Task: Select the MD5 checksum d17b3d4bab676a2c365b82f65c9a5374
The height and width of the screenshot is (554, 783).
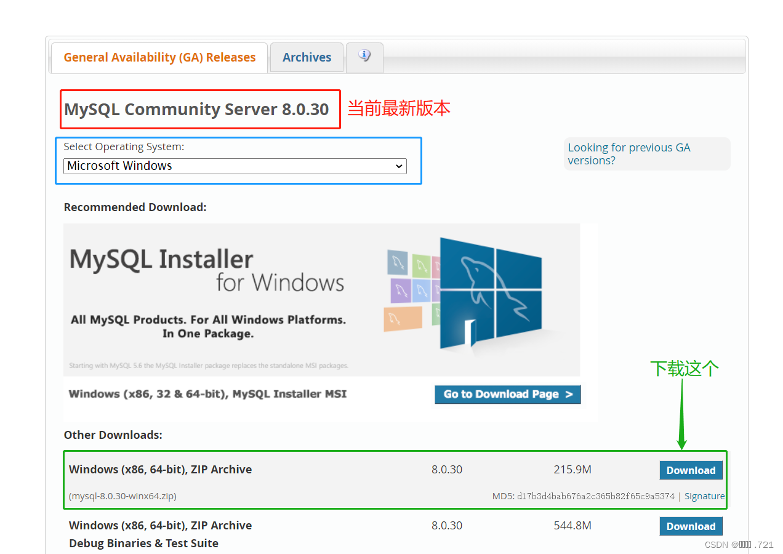Action: 596,496
